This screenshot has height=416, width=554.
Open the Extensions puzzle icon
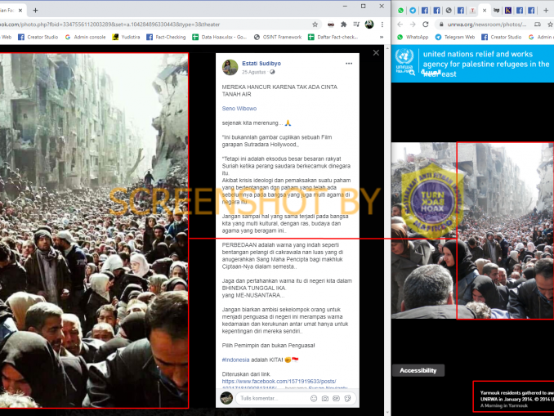point(343,25)
